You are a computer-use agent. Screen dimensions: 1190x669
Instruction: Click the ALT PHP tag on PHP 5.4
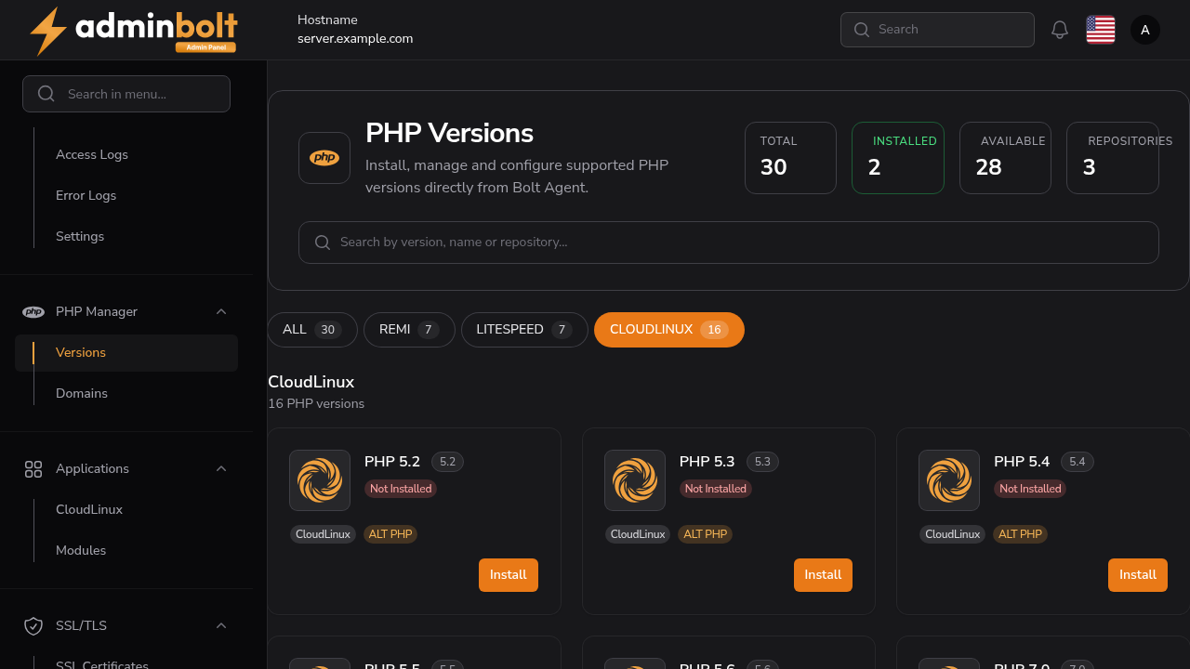coord(1020,534)
